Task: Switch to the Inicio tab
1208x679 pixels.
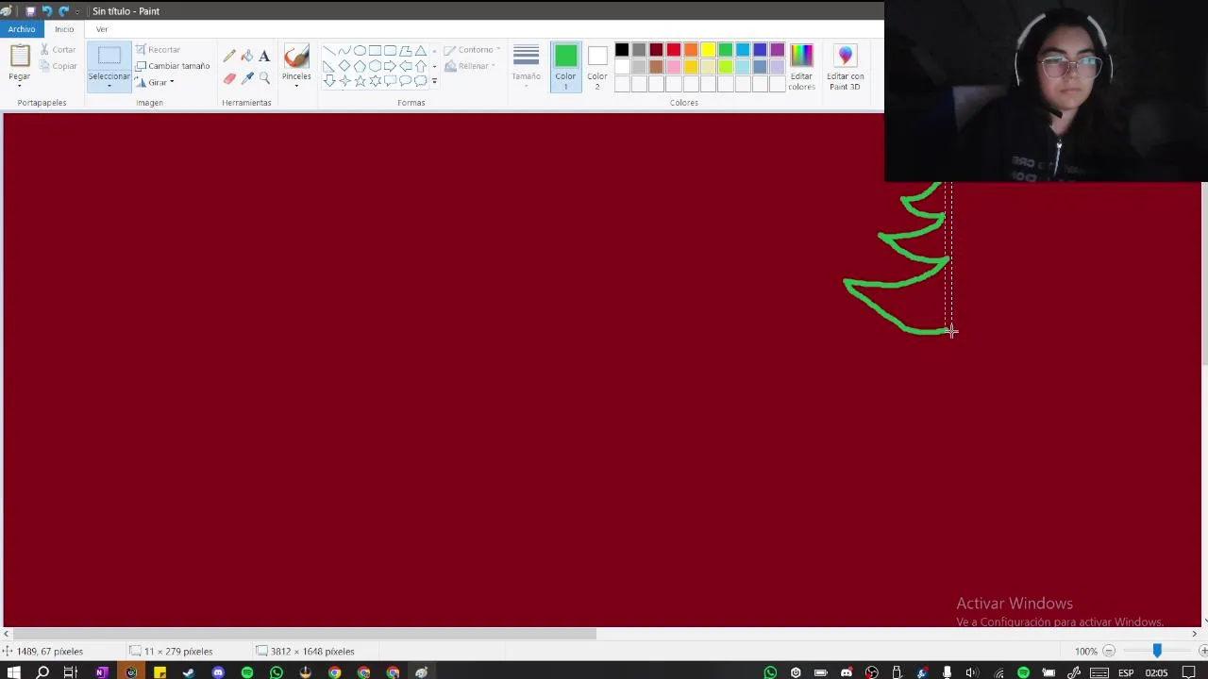Action: (64, 29)
